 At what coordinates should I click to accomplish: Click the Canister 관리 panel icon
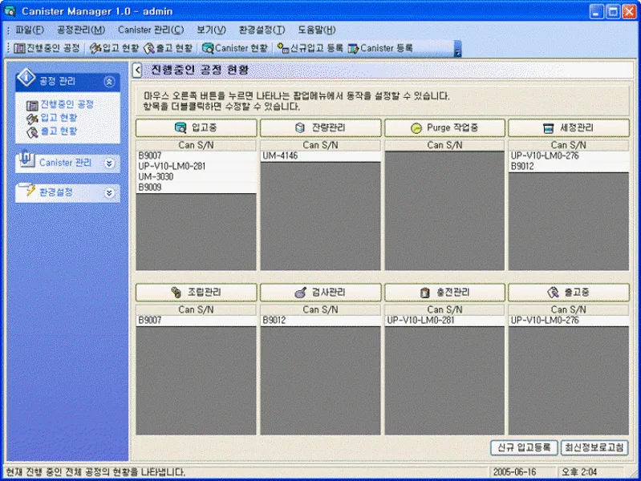pos(26,160)
